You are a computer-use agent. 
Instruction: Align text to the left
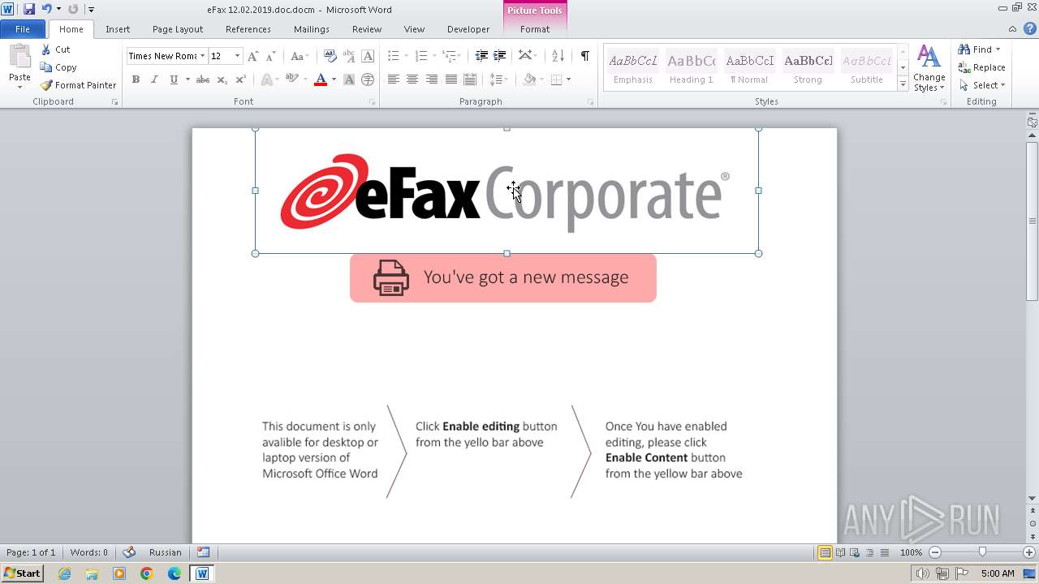pyautogui.click(x=394, y=79)
